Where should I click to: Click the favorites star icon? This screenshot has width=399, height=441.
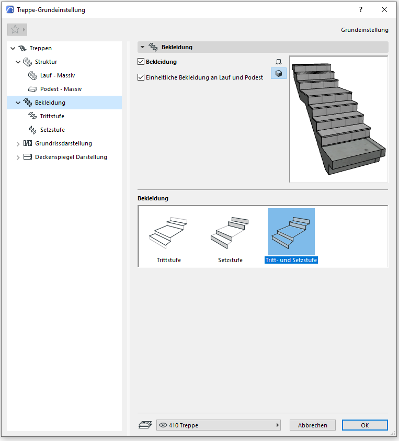(x=15, y=30)
